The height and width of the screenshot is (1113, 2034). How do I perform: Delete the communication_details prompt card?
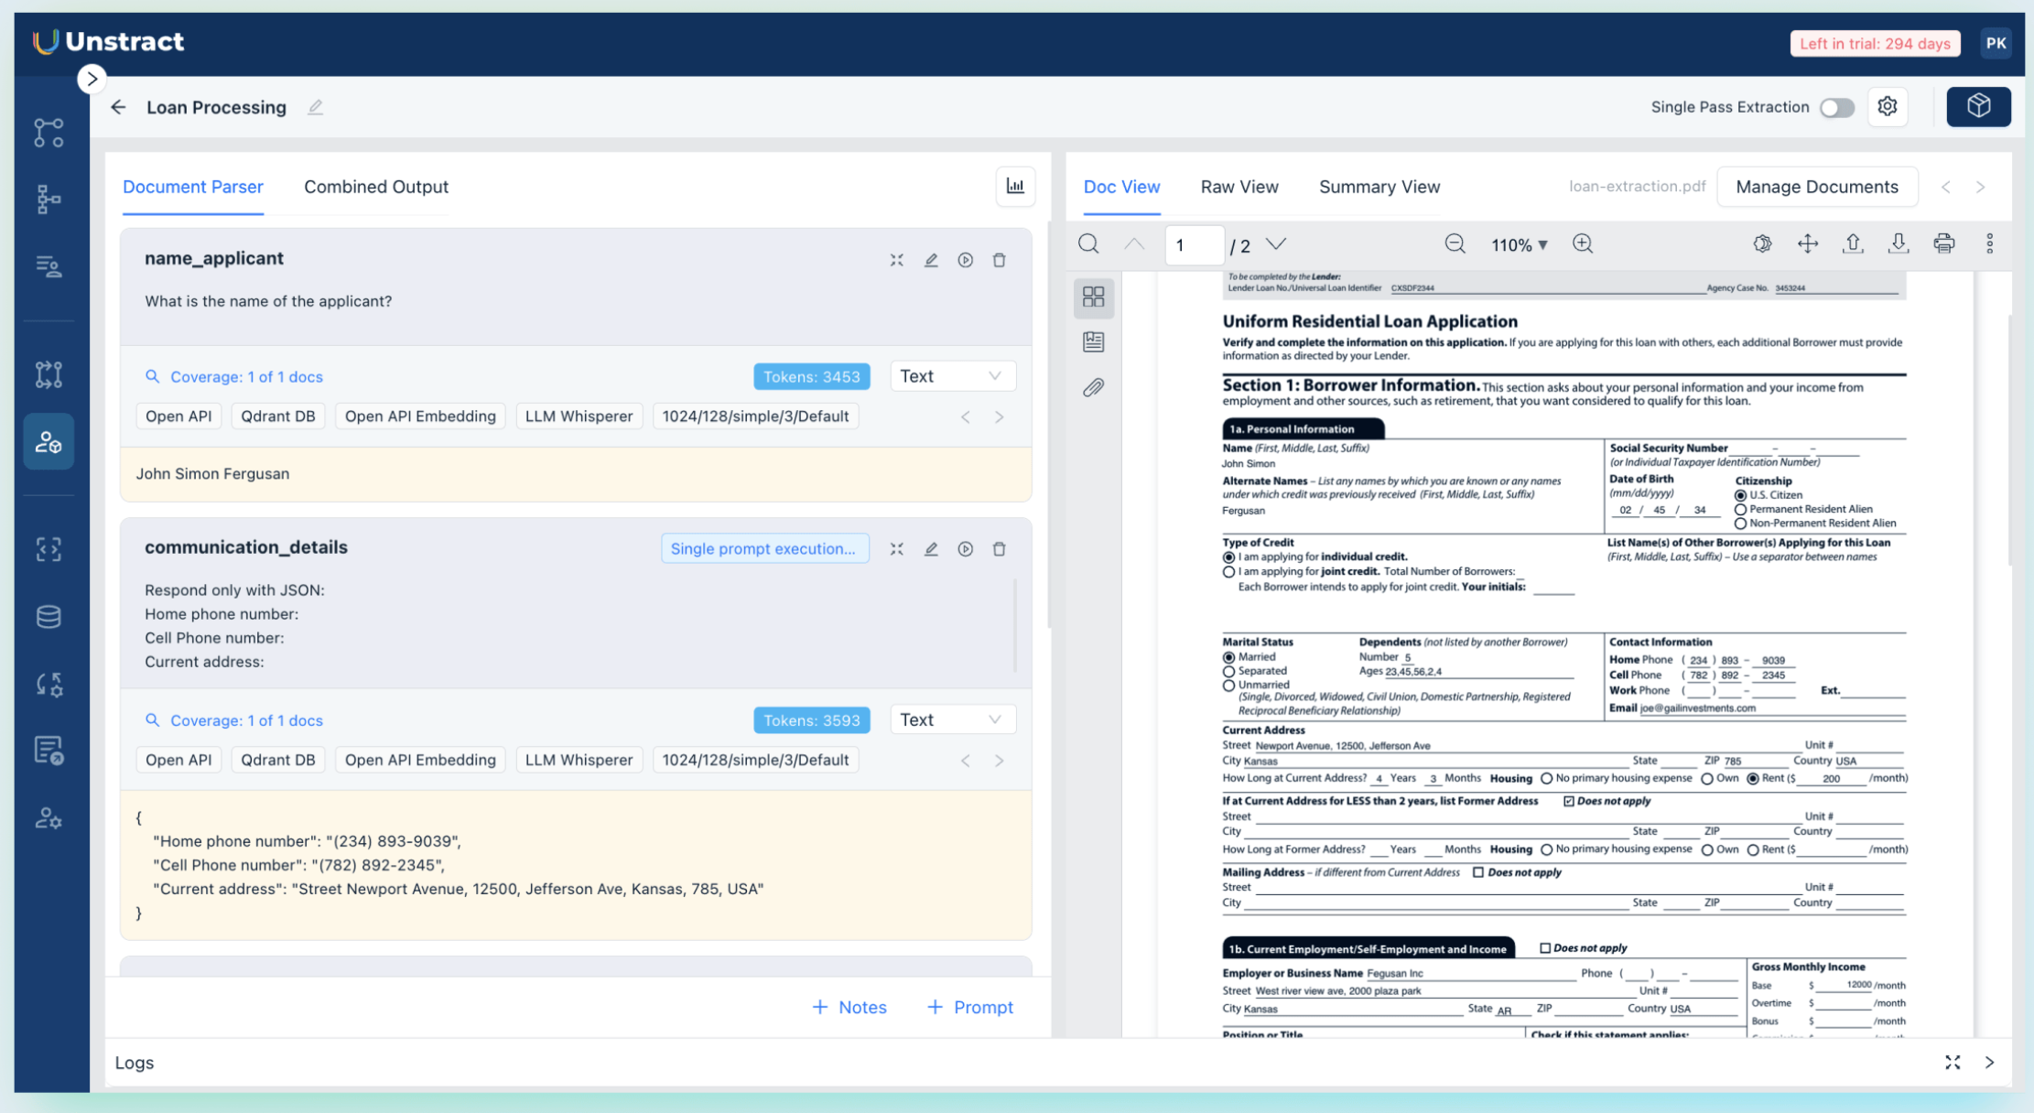[x=999, y=549]
